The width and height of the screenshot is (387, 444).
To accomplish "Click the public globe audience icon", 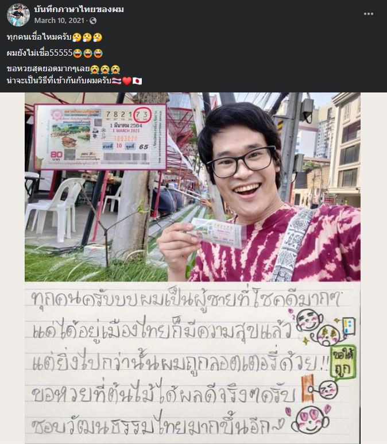I will tap(93, 21).
